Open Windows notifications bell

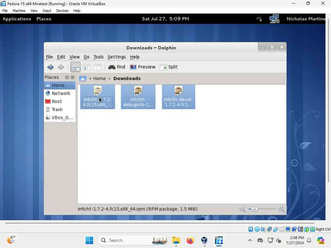[309, 240]
